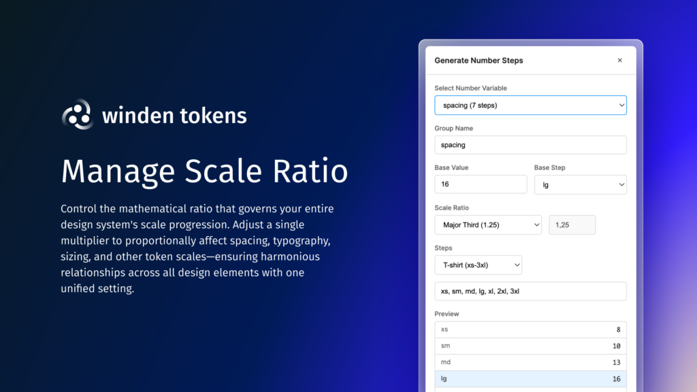The height and width of the screenshot is (392, 697).
Task: Click the custom ratio field showing 1,25
Action: point(572,225)
